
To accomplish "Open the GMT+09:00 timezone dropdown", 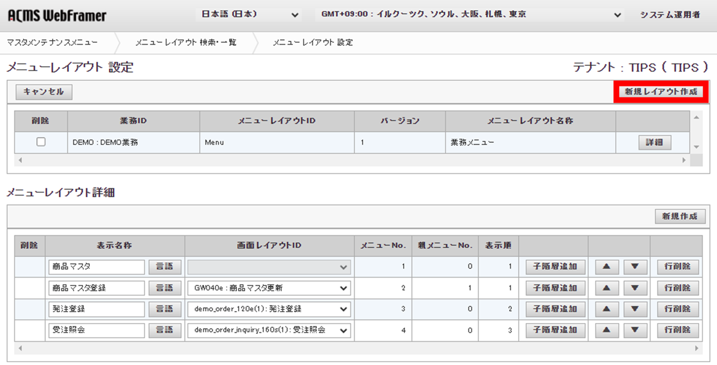I will click(x=468, y=15).
